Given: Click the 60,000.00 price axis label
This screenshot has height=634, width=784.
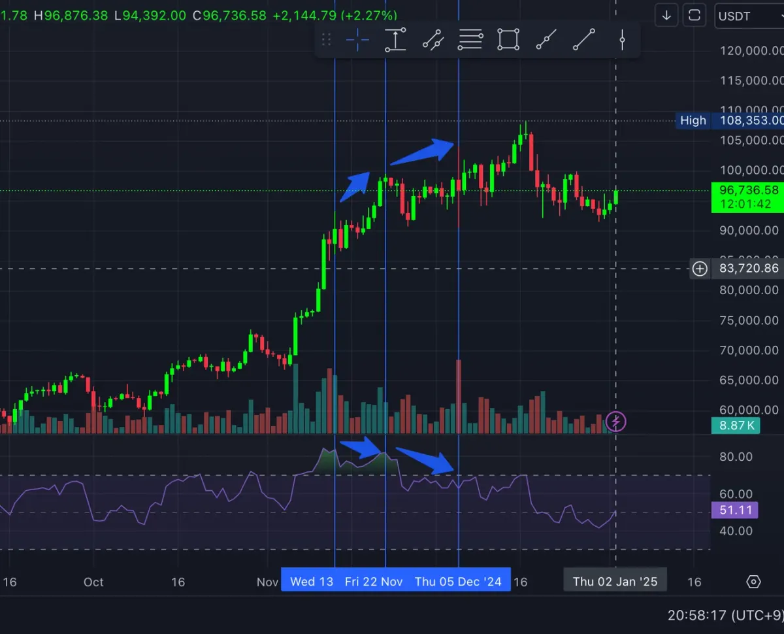Looking at the screenshot, I should tap(749, 410).
